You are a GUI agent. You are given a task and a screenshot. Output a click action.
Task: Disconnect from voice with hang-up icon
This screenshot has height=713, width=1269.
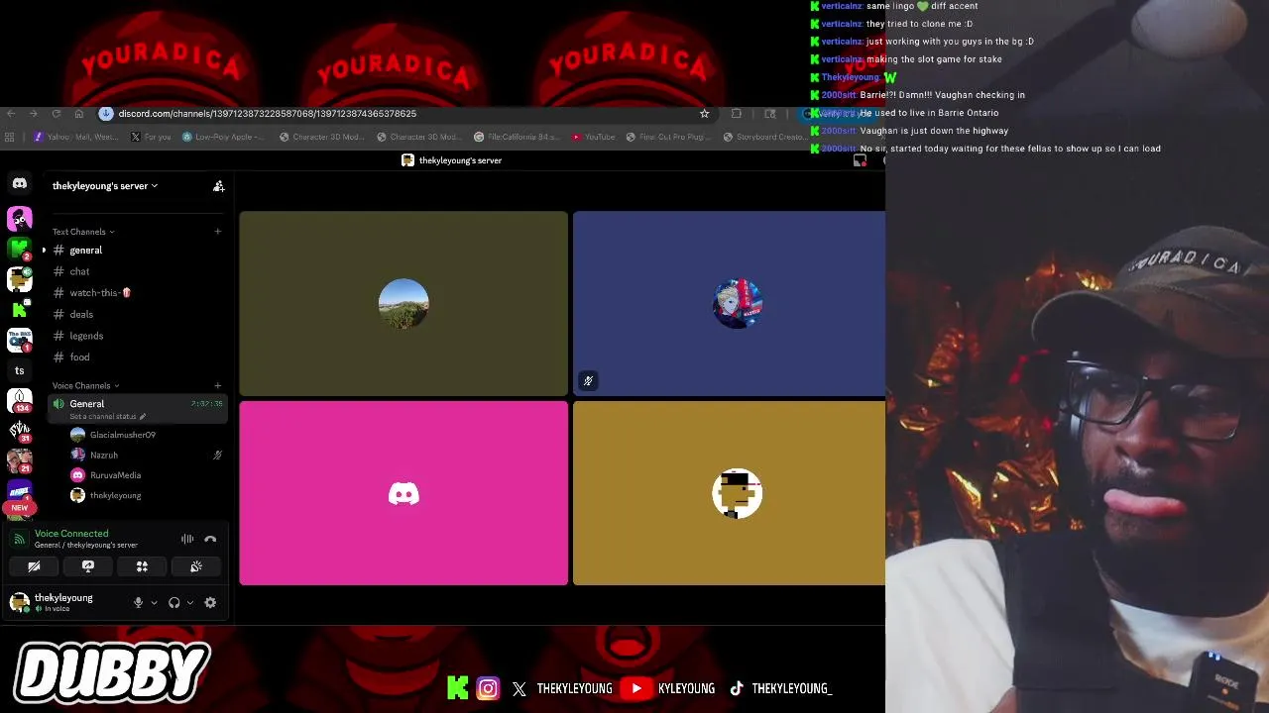[x=210, y=540]
